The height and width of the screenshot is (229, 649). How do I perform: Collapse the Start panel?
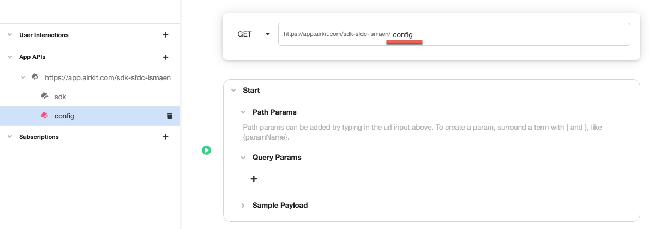tap(233, 91)
